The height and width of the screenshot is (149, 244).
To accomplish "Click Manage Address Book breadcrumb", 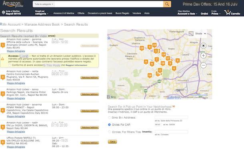I will tap(42, 24).
